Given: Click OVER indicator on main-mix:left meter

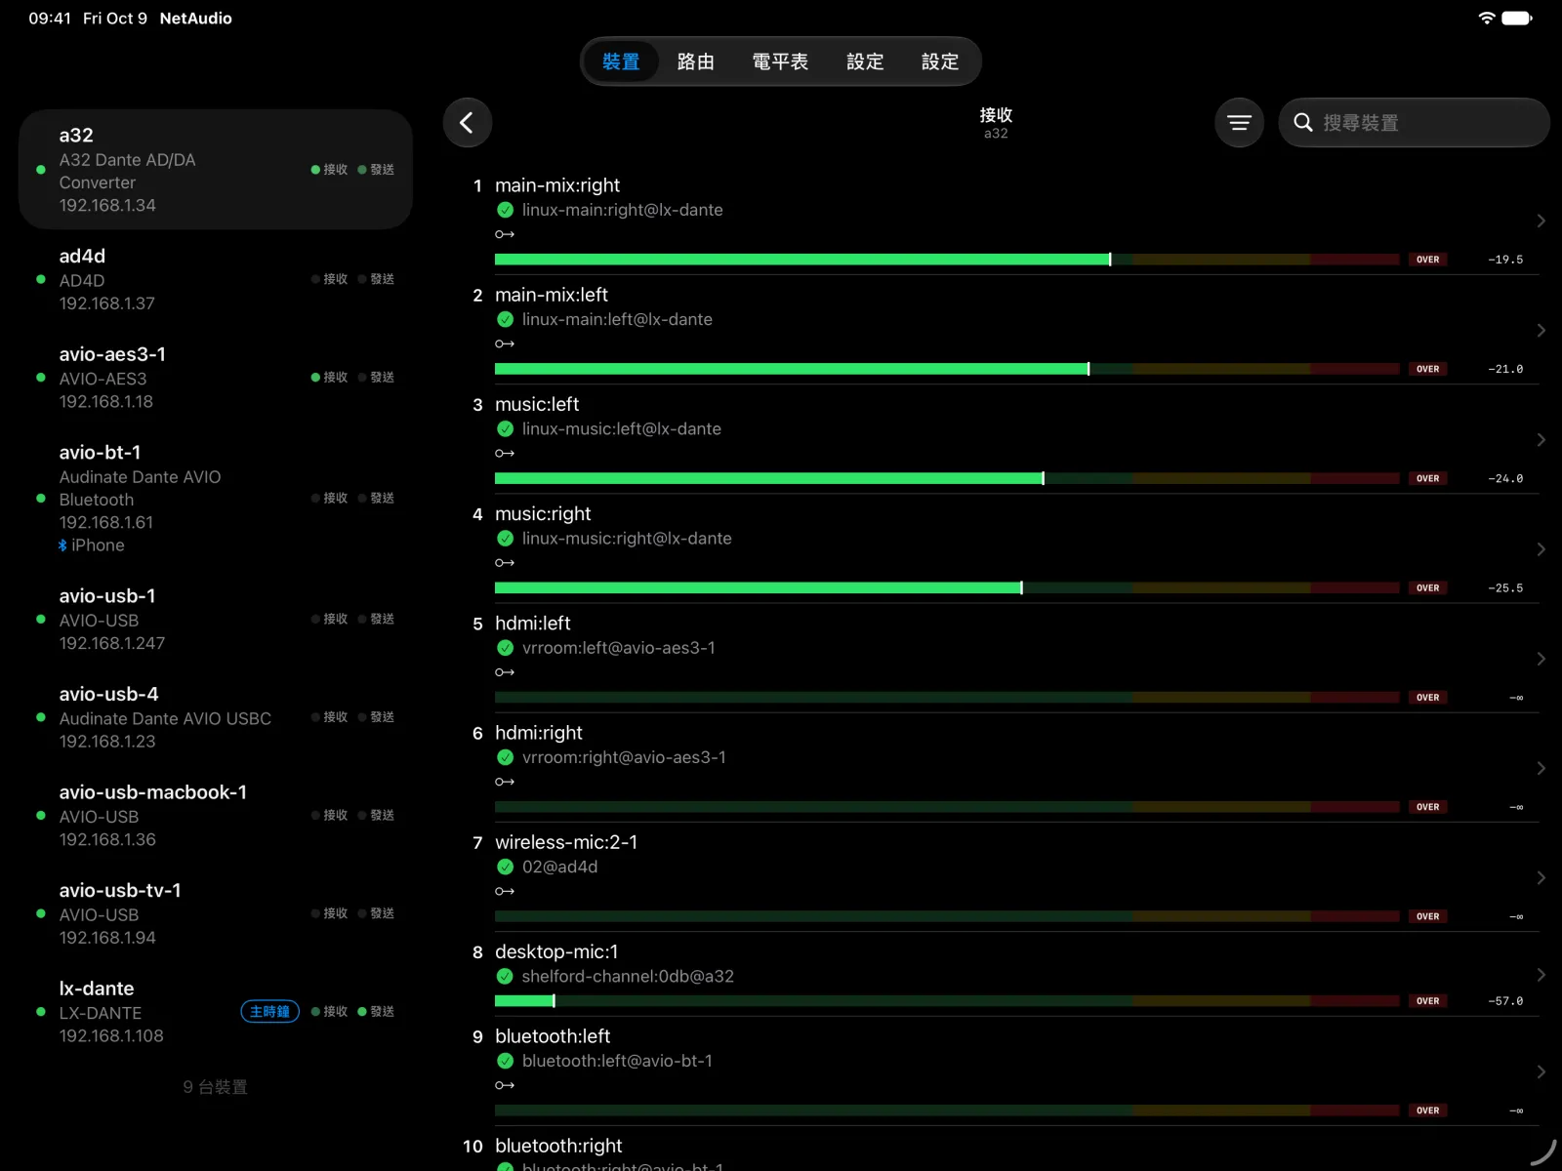Looking at the screenshot, I should (1427, 369).
